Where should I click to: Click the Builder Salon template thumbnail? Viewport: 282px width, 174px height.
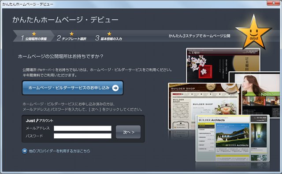click(x=261, y=94)
